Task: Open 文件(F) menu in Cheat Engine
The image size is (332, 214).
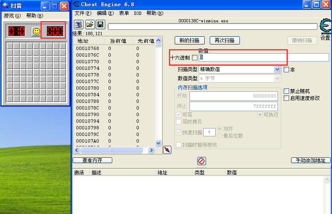Action: click(83, 13)
